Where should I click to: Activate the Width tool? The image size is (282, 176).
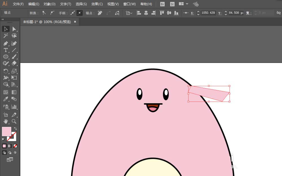tap(6, 78)
